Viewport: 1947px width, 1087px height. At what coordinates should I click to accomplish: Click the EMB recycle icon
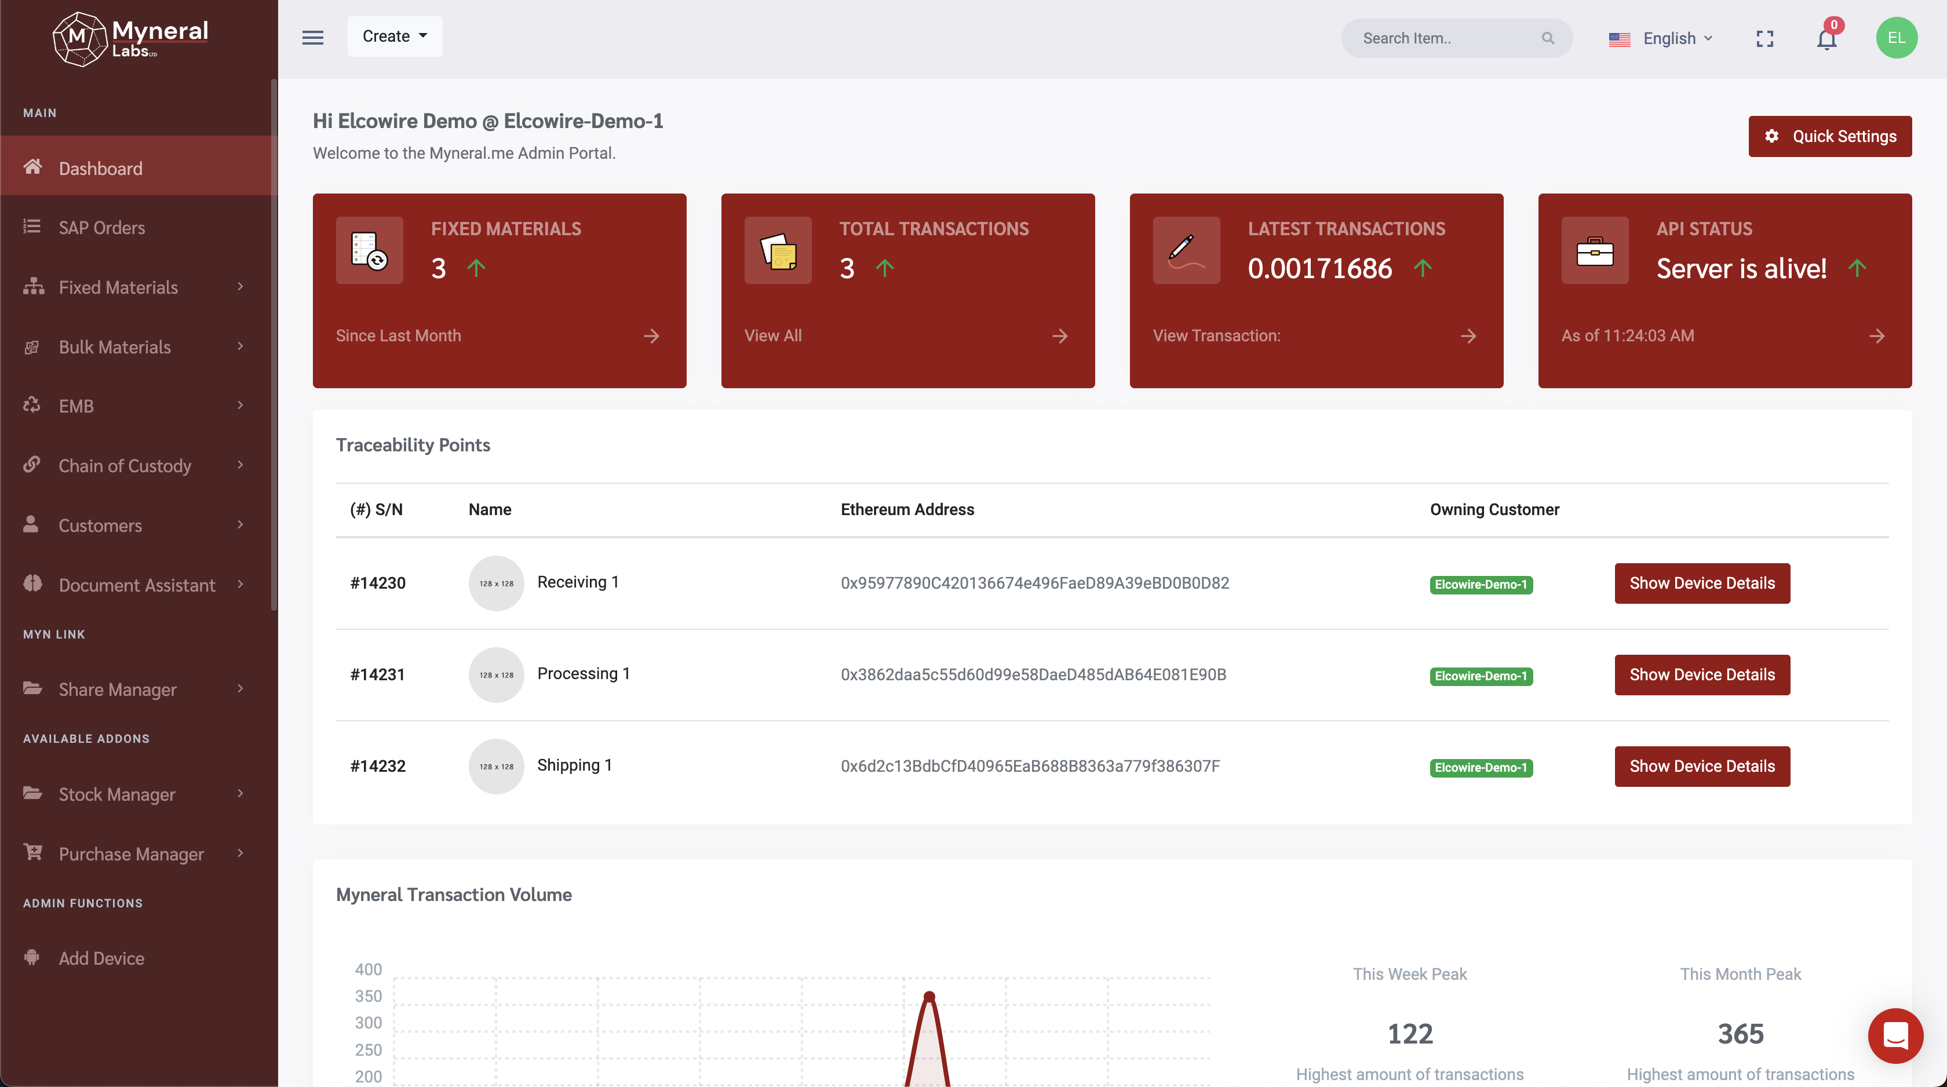click(x=32, y=404)
